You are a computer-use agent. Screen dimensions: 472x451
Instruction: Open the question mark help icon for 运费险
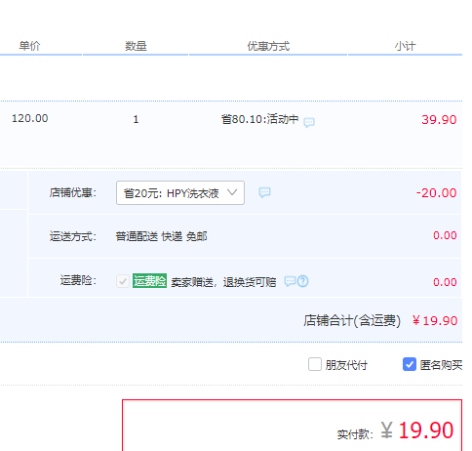click(x=303, y=281)
